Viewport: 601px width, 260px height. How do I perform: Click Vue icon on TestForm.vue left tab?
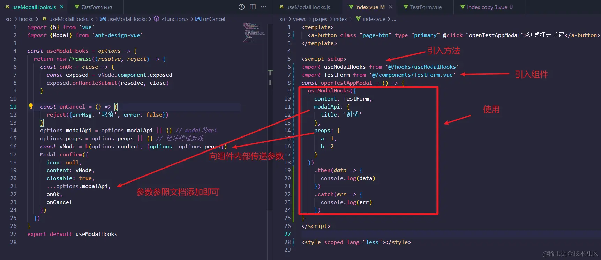click(x=77, y=7)
